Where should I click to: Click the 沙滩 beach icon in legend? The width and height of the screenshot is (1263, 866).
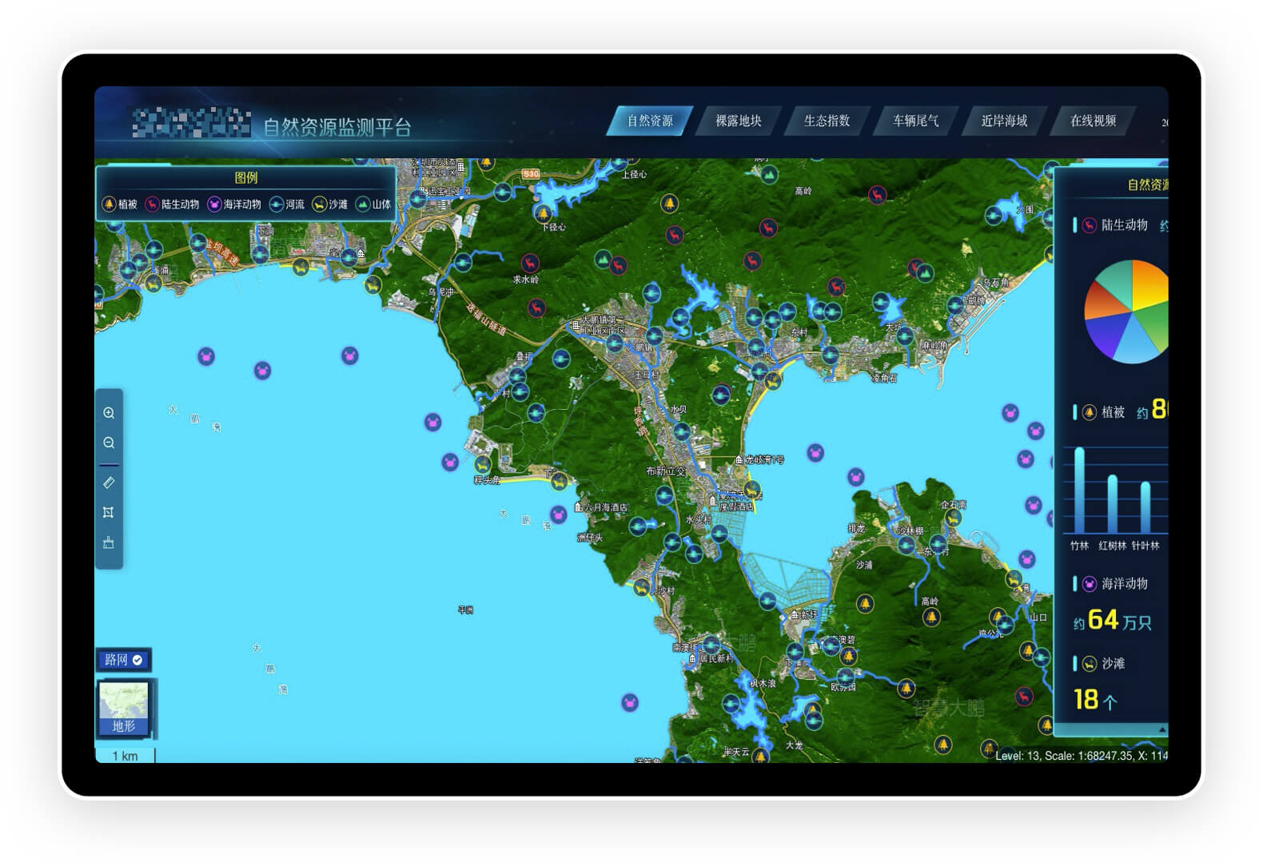320,205
